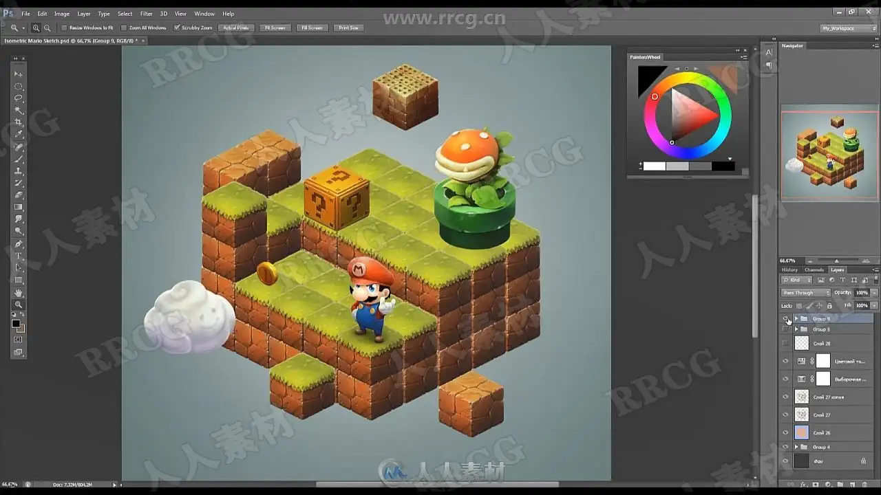Select the Eyedropper tool
This screenshot has width=881, height=495.
19,135
